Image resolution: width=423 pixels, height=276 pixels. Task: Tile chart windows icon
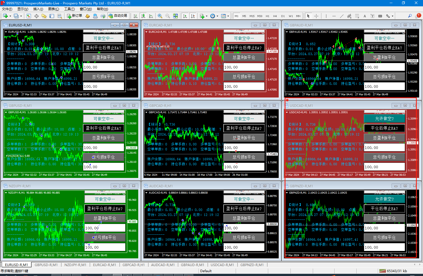tap(175, 16)
